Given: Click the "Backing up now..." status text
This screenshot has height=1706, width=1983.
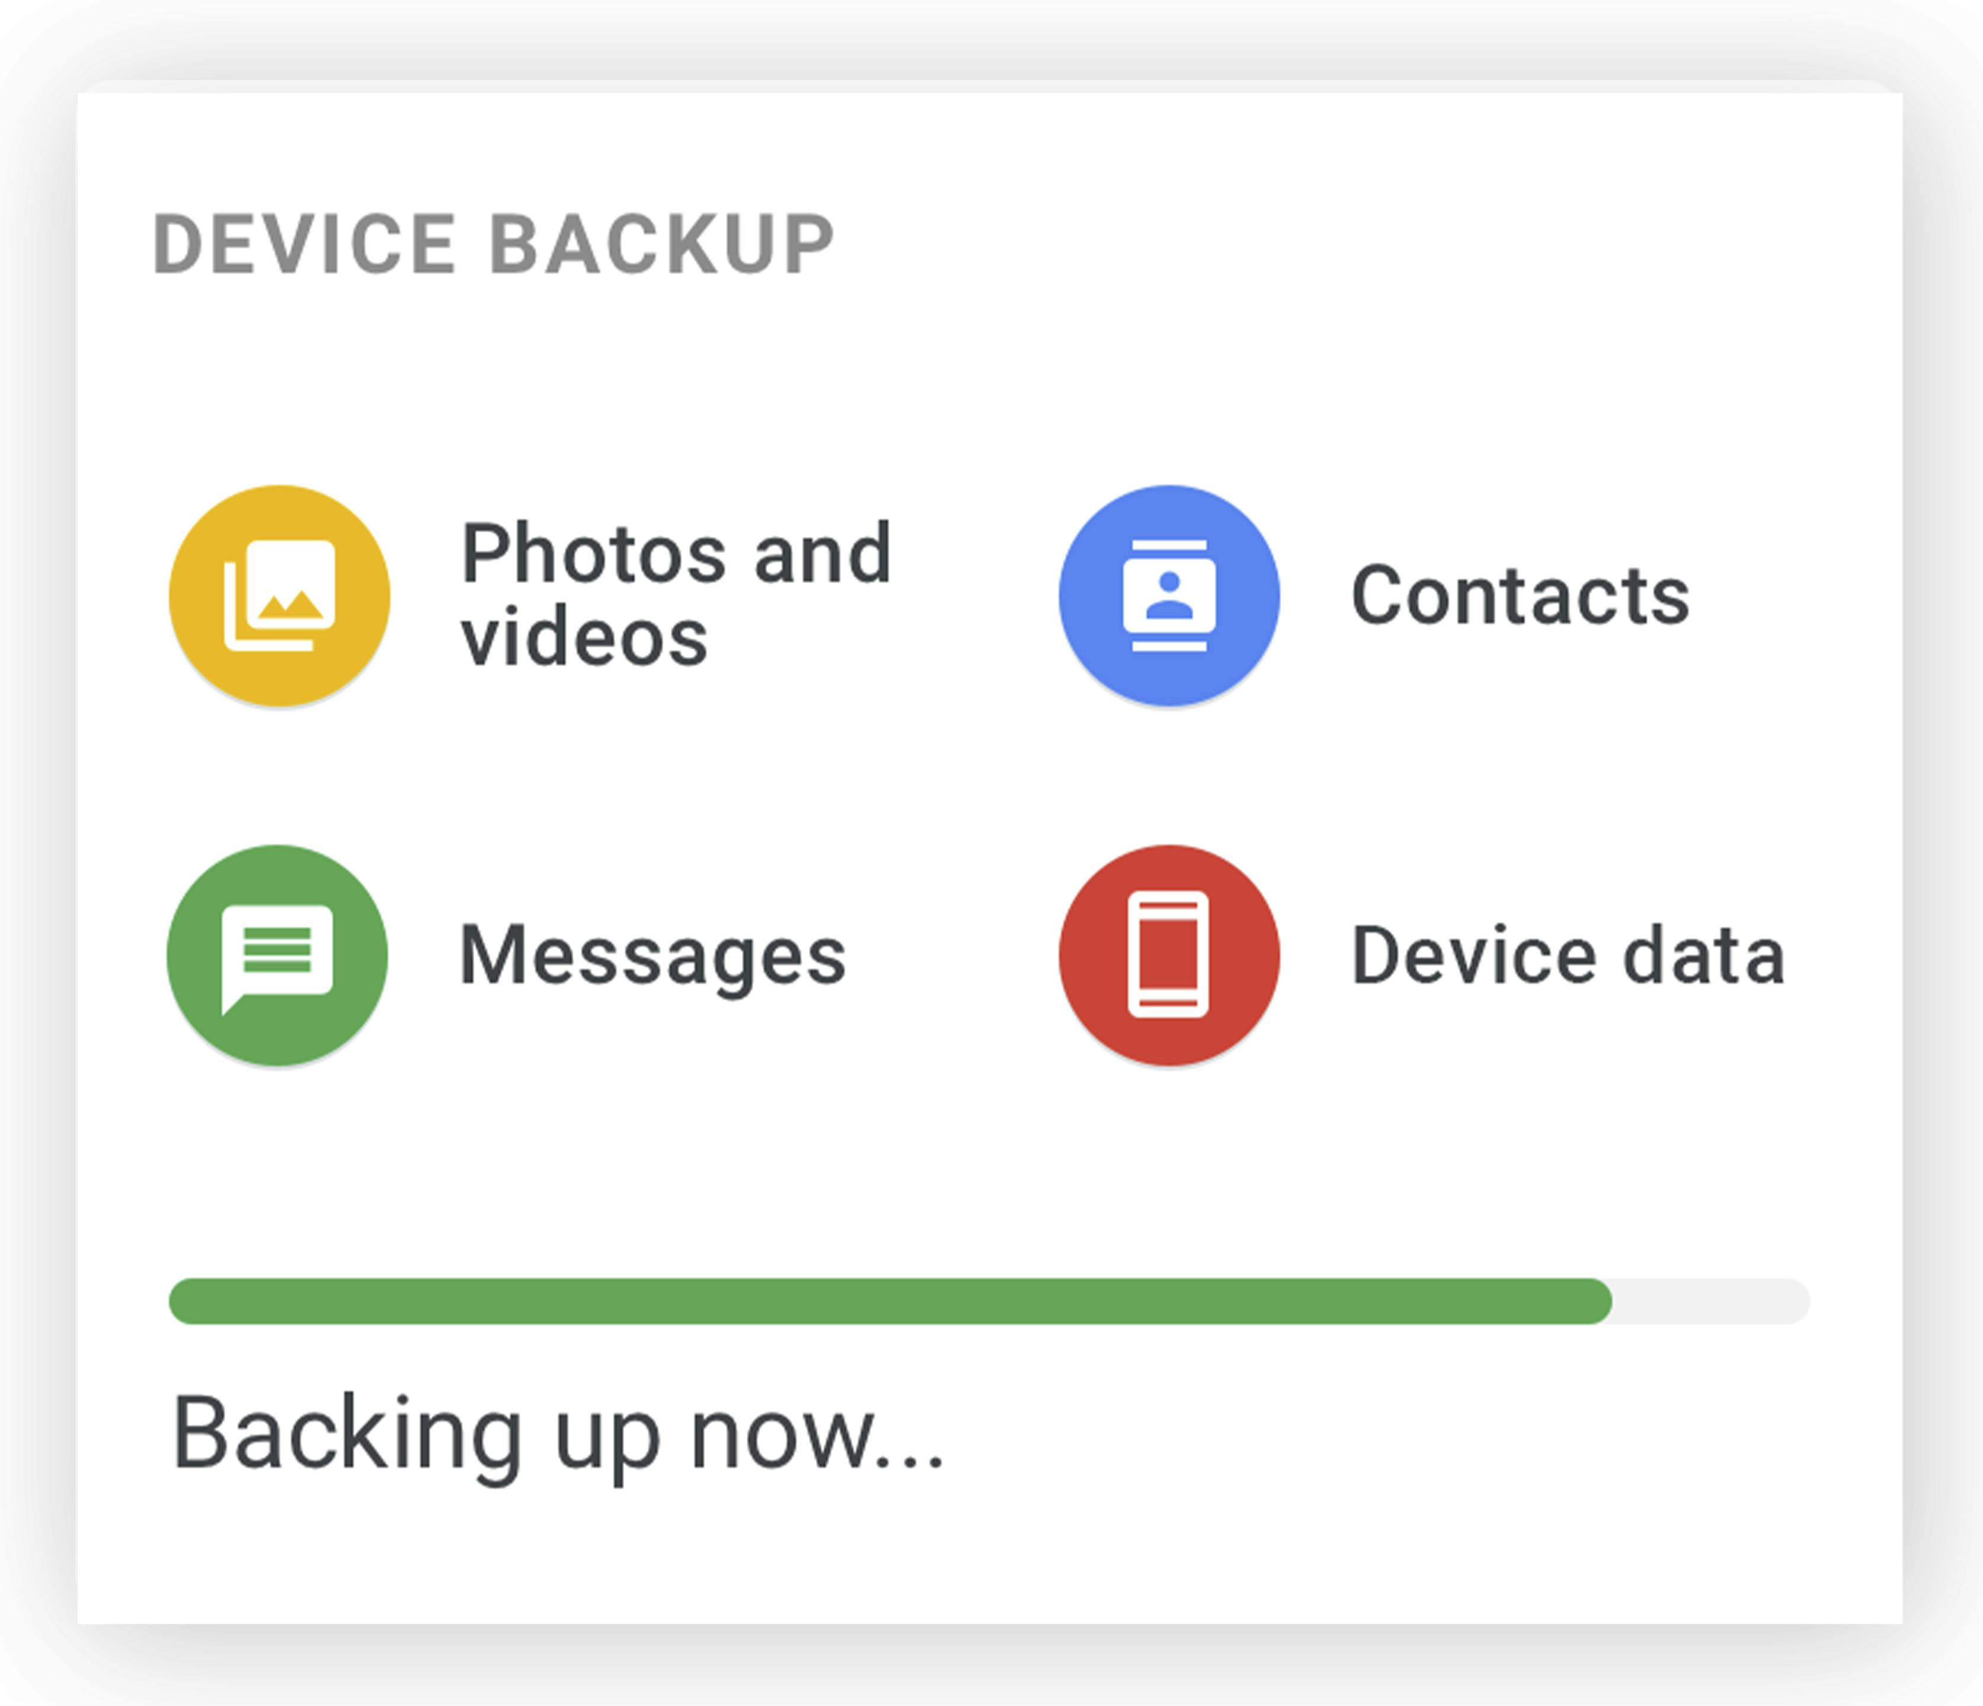Looking at the screenshot, I should click(558, 1434).
